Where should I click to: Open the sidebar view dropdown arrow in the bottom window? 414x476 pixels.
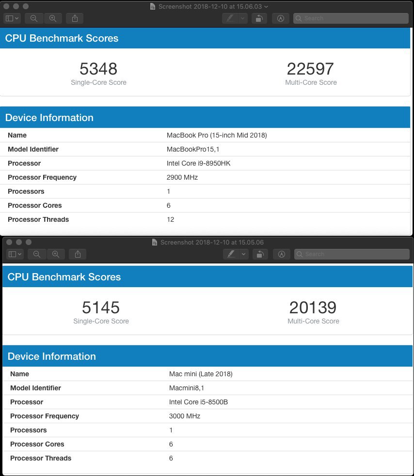pyautogui.click(x=20, y=254)
